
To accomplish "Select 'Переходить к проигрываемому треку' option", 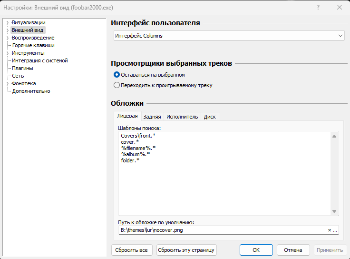I will click(x=117, y=85).
